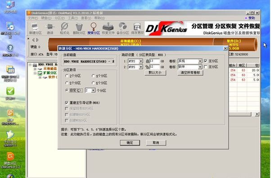Open file system dropdown for partition 1
Viewport: 271px width, 178px height.
pos(141,61)
